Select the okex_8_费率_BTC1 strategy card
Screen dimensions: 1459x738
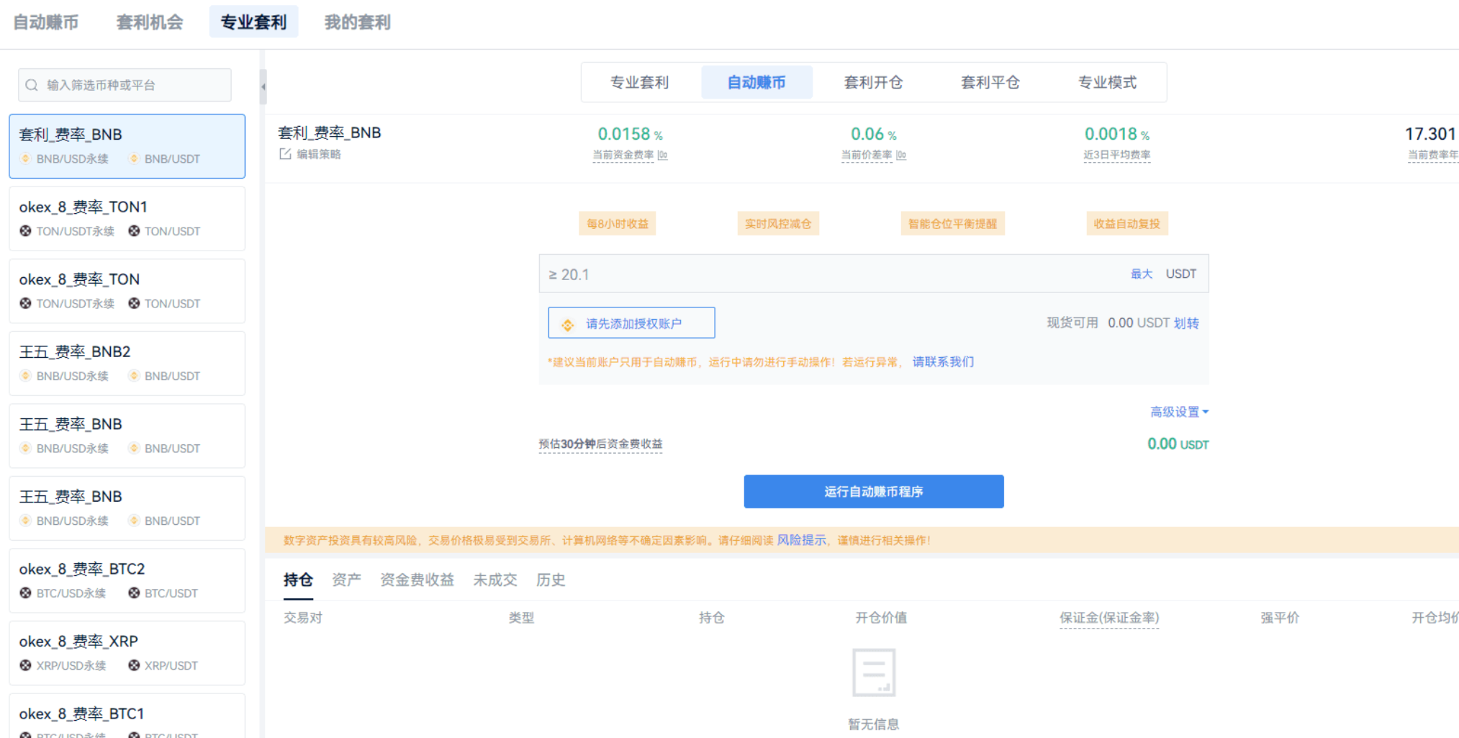[x=127, y=716]
